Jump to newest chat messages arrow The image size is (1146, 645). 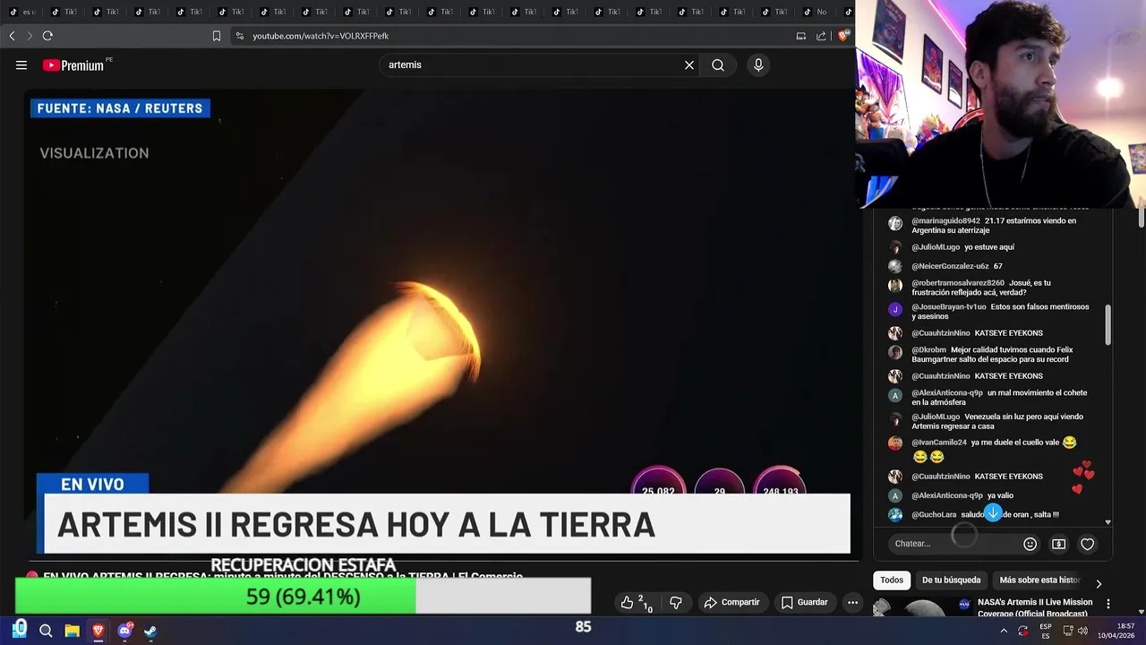click(x=993, y=512)
